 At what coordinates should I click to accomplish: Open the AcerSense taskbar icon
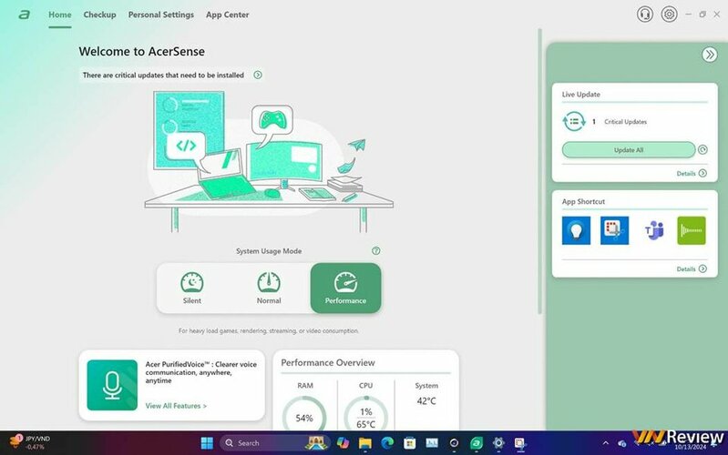pos(477,443)
